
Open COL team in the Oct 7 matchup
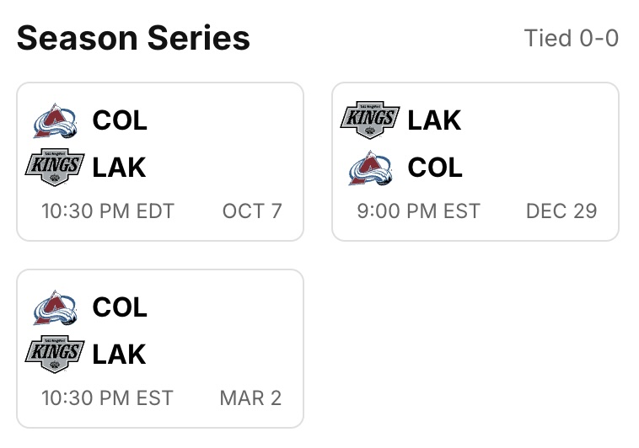[120, 120]
